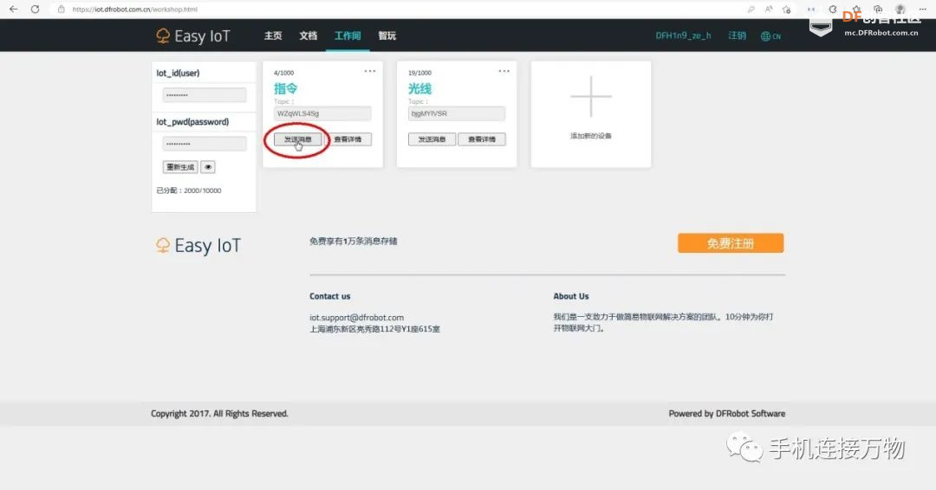The height and width of the screenshot is (490, 936).
Task: Click the 免费享有1万条消息存储 text
Action: (354, 242)
